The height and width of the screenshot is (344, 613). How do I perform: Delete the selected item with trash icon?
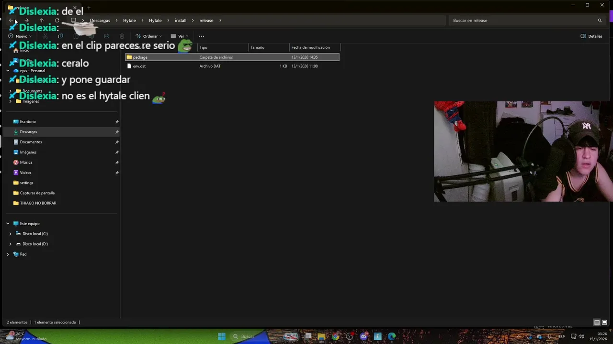coord(122,36)
